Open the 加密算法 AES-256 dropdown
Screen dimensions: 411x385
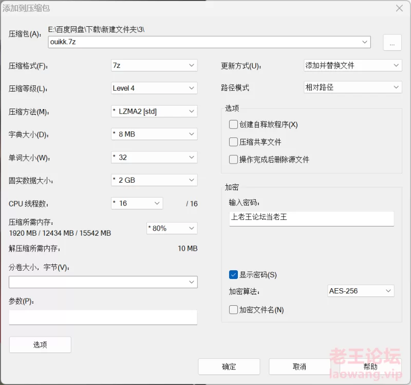[361, 291]
